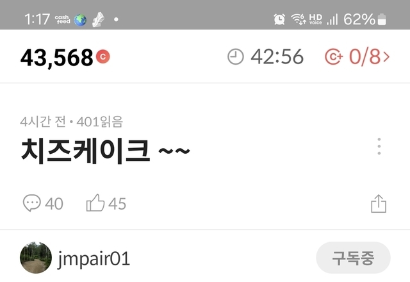Toggle the 구독중 subscription button
The width and height of the screenshot is (410, 282).
click(x=353, y=258)
